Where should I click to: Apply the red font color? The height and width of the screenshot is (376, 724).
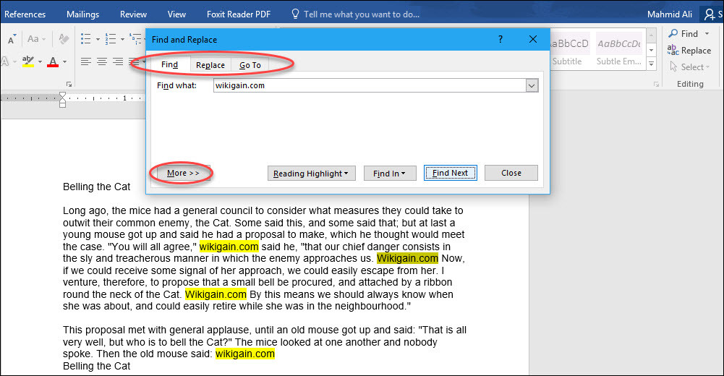(53, 61)
